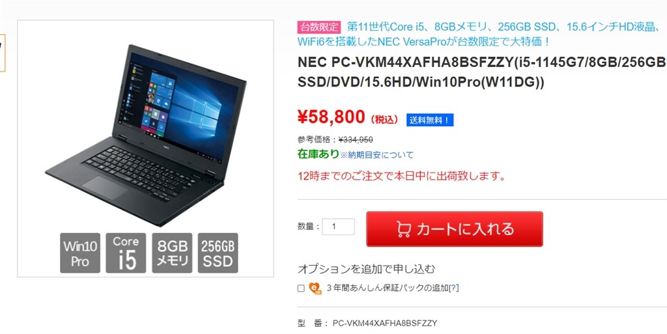Click the 在庫あり stock status text

click(318, 154)
